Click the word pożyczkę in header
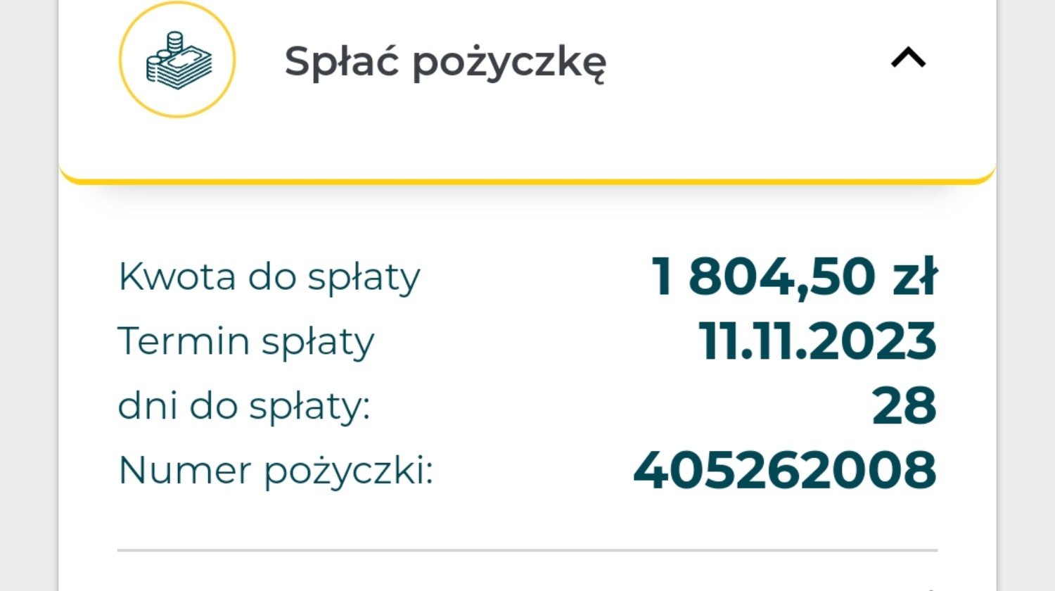This screenshot has height=591, width=1055. click(509, 64)
